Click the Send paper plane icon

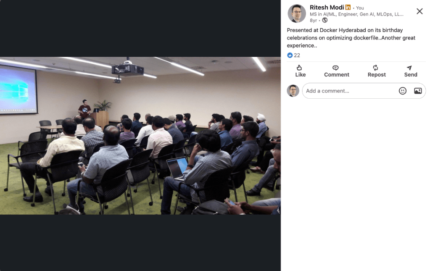pos(409,68)
